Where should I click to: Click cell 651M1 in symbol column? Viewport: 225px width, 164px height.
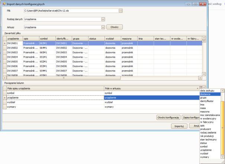point(47,57)
